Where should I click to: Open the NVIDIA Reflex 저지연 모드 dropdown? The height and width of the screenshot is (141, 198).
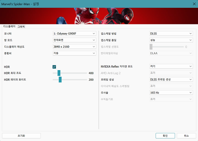(171, 66)
